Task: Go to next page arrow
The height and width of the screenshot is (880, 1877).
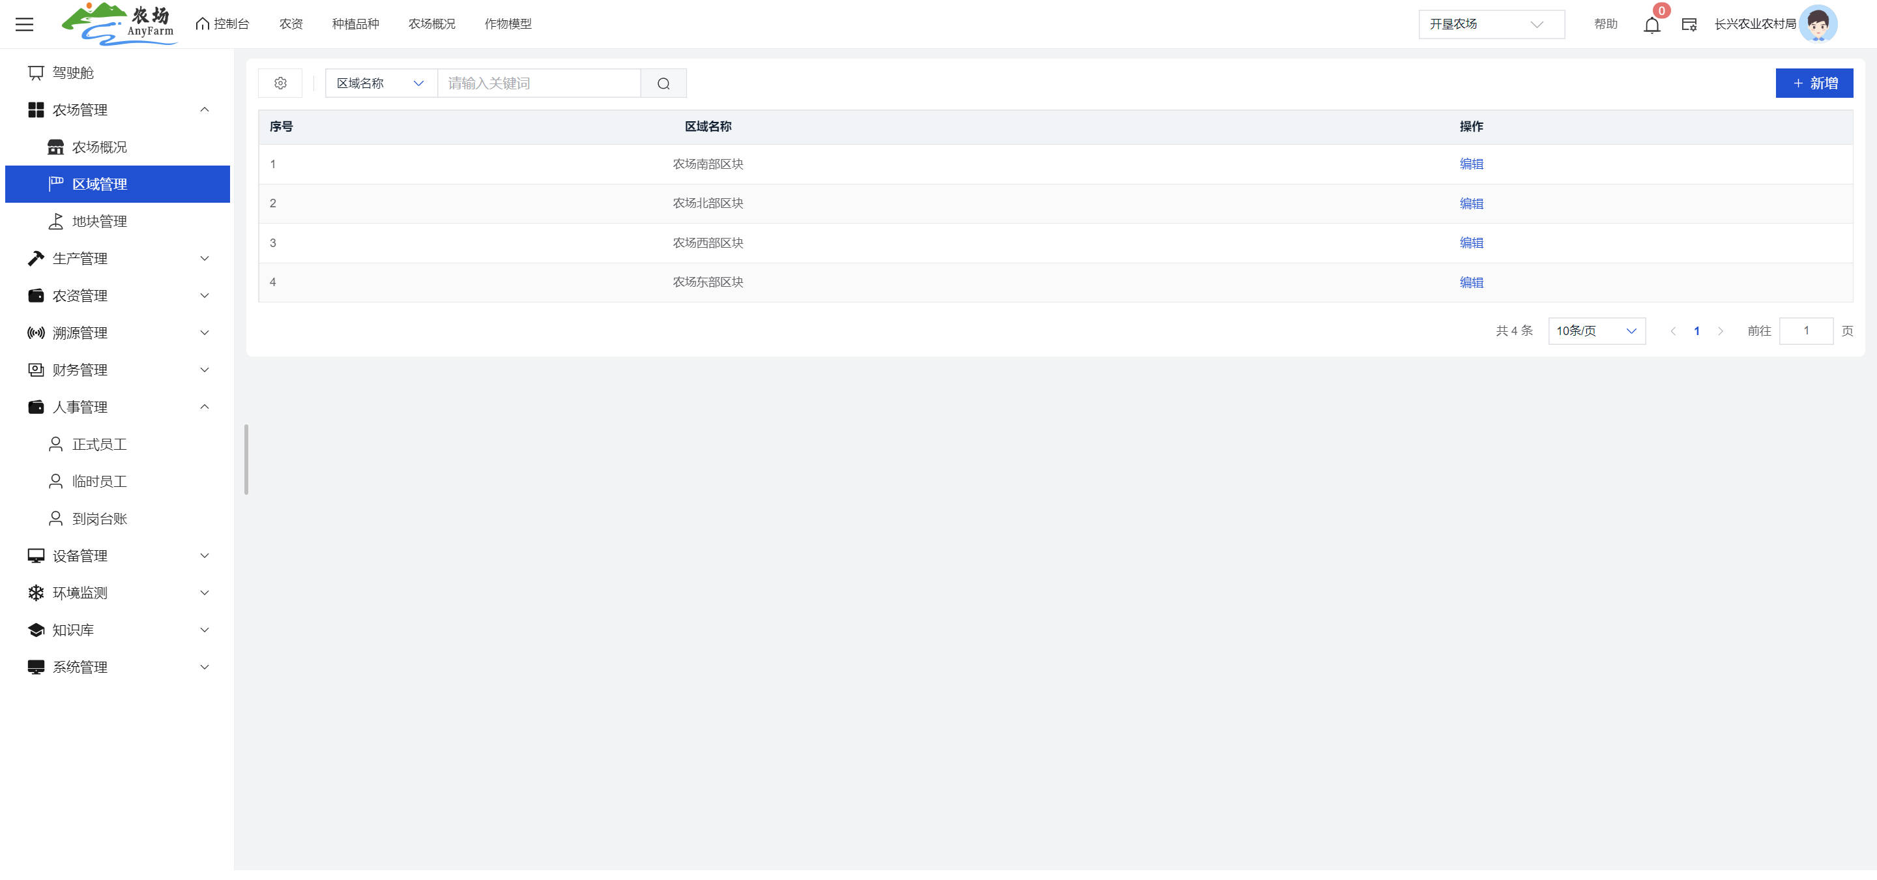Action: tap(1721, 330)
